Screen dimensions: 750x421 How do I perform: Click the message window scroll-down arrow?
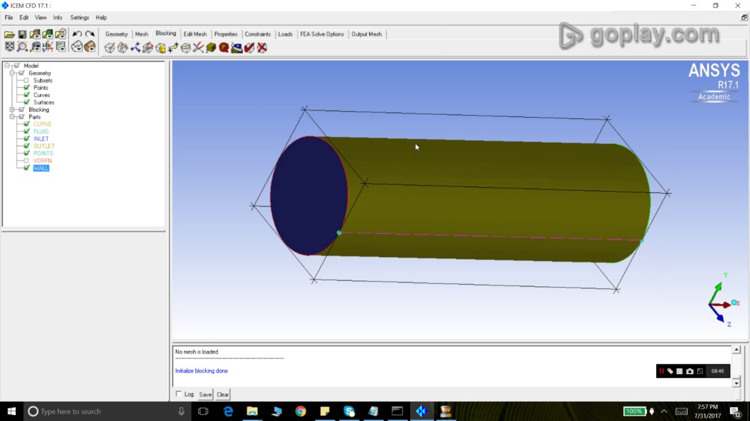737,383
